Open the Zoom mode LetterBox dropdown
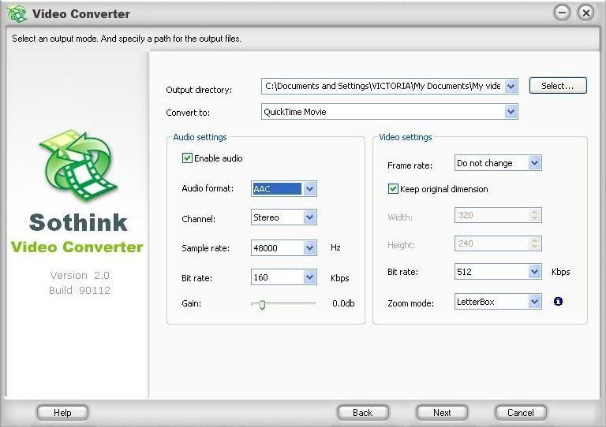The image size is (606, 427). 534,301
